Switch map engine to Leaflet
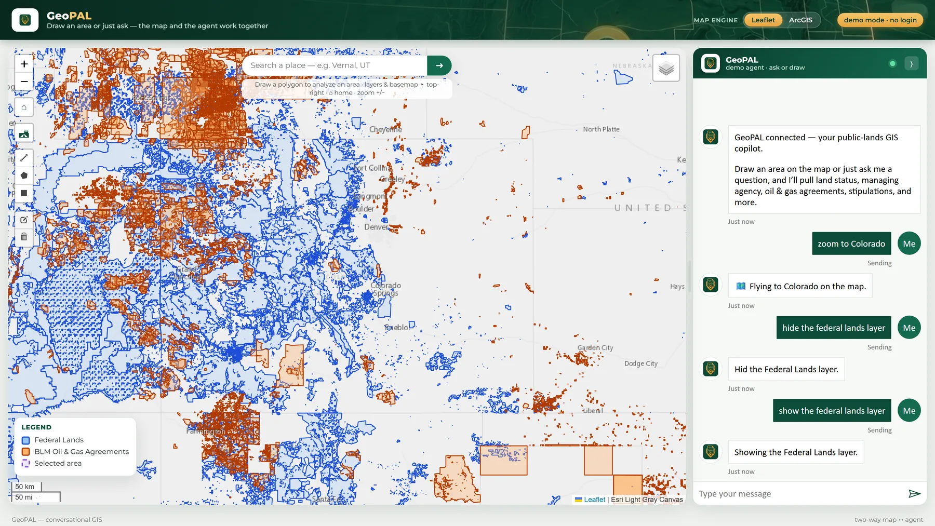The width and height of the screenshot is (935, 526). point(763,20)
